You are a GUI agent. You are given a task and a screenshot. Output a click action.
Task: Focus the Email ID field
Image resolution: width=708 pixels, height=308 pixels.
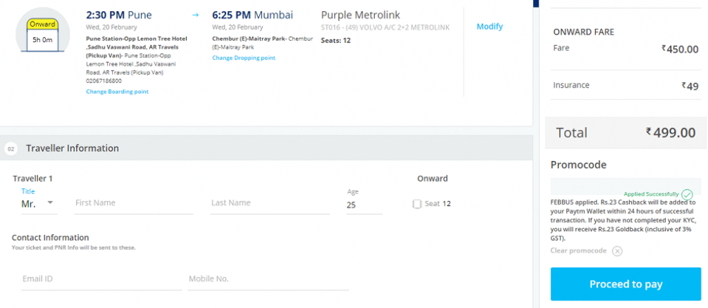(x=101, y=280)
